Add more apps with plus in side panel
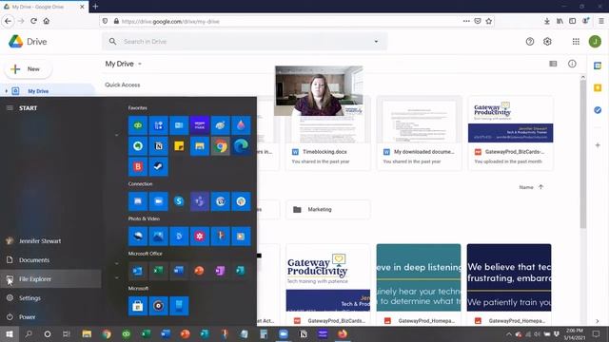Viewport: 609px width, 342px height. tap(598, 145)
